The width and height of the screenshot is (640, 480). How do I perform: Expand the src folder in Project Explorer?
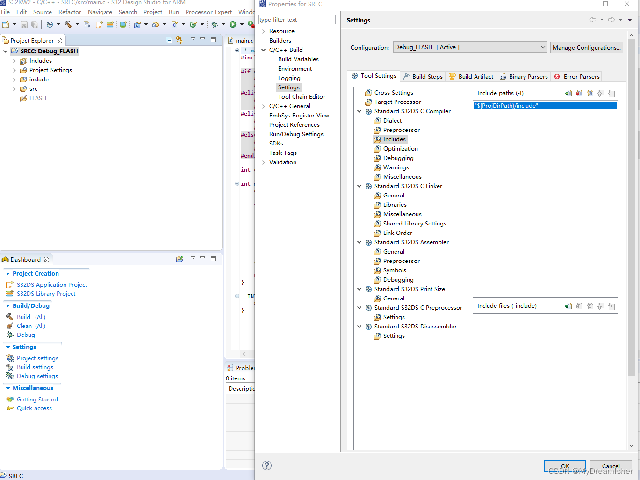[x=14, y=89]
